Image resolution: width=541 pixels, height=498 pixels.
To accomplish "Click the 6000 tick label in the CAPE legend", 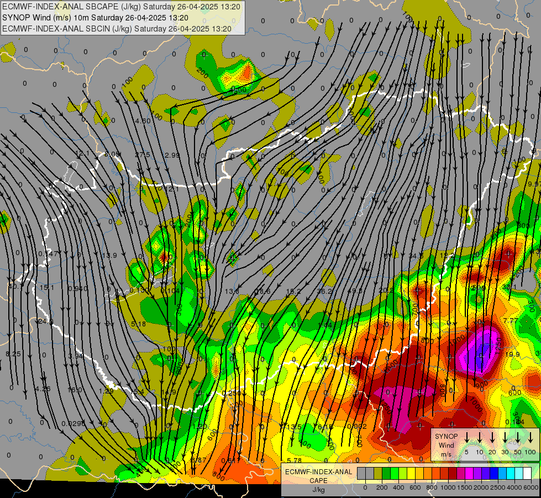I will (531, 487).
